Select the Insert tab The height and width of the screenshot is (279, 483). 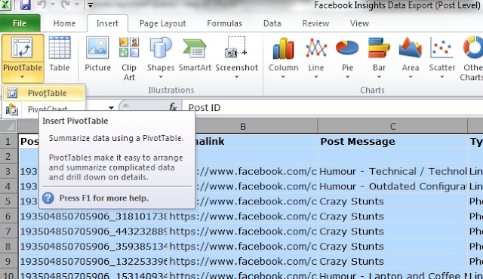pos(107,23)
